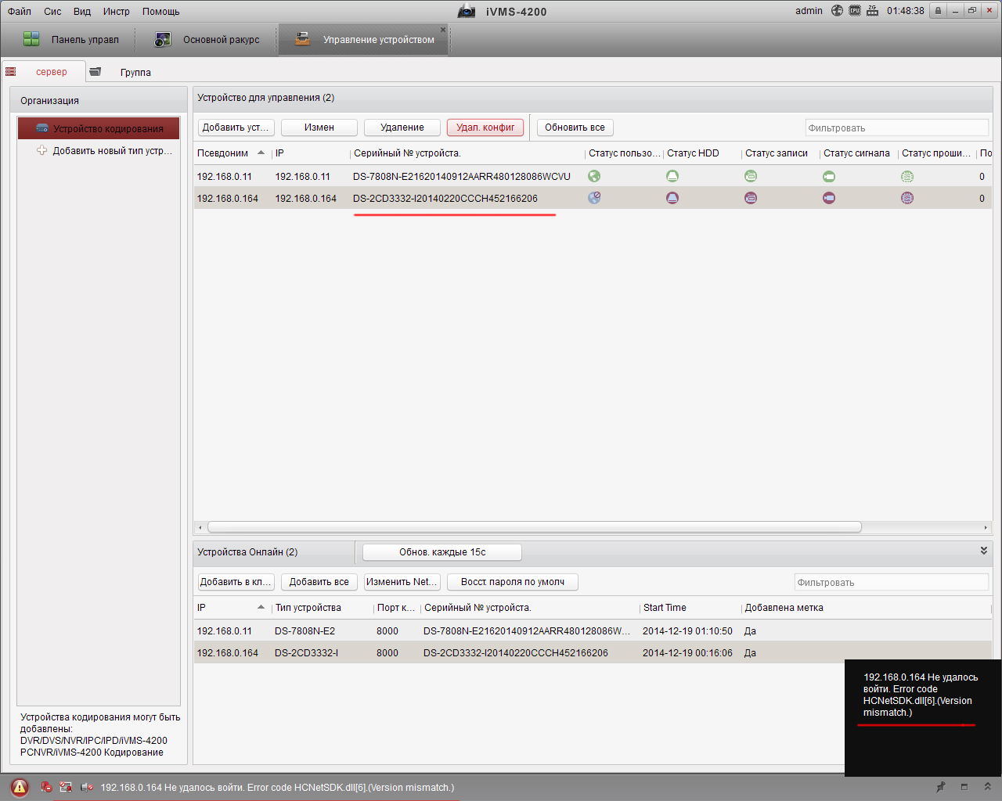Image resolution: width=1002 pixels, height=801 pixels.
Task: Click the lock icon in title bar
Action: click(938, 10)
